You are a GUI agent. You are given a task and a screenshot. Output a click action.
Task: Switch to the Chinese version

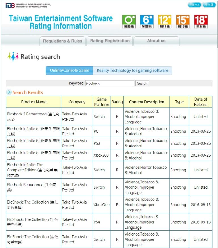[x=209, y=5]
